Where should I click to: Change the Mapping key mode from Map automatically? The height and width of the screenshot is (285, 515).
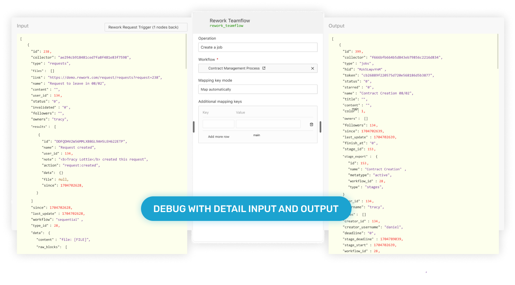click(258, 89)
